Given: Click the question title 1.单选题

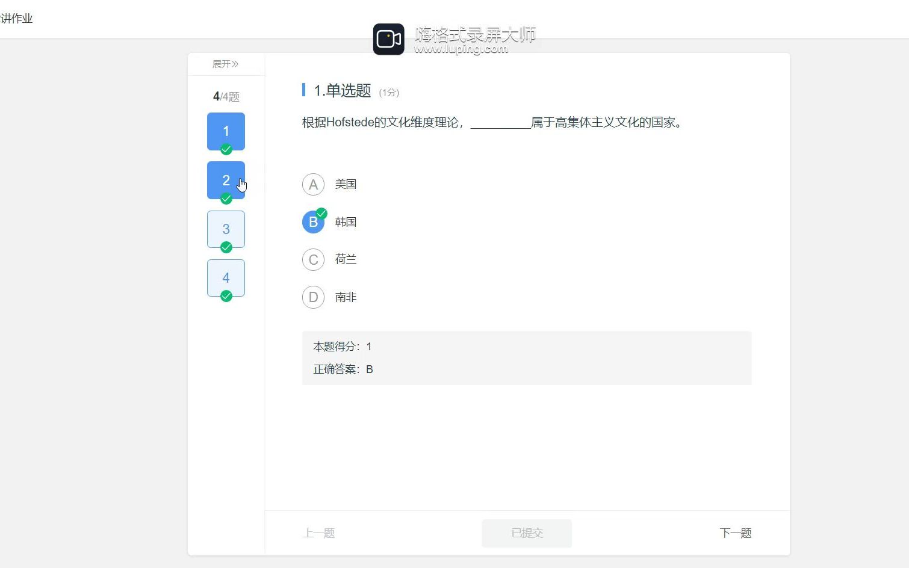Looking at the screenshot, I should pos(342,91).
